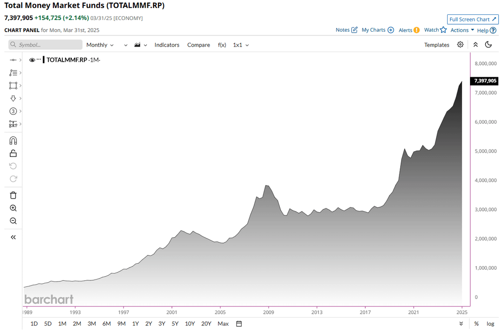Enable percent scale on the axis
Viewport: 502px width, 332px height.
pyautogui.click(x=476, y=323)
